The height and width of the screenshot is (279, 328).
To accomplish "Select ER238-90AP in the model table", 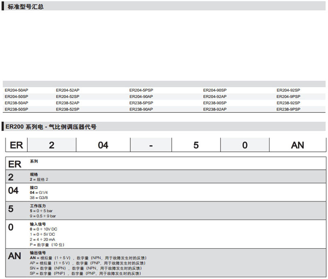I will (141, 110).
